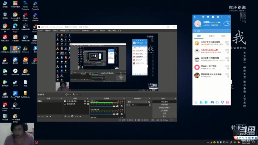
Task: Open settings gear for the second mixer channel
Action: (x=122, y=114)
